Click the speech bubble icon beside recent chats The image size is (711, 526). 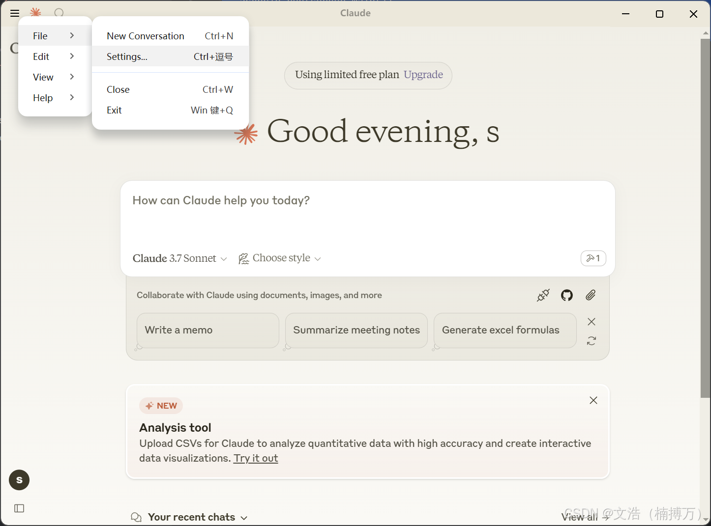point(136,517)
